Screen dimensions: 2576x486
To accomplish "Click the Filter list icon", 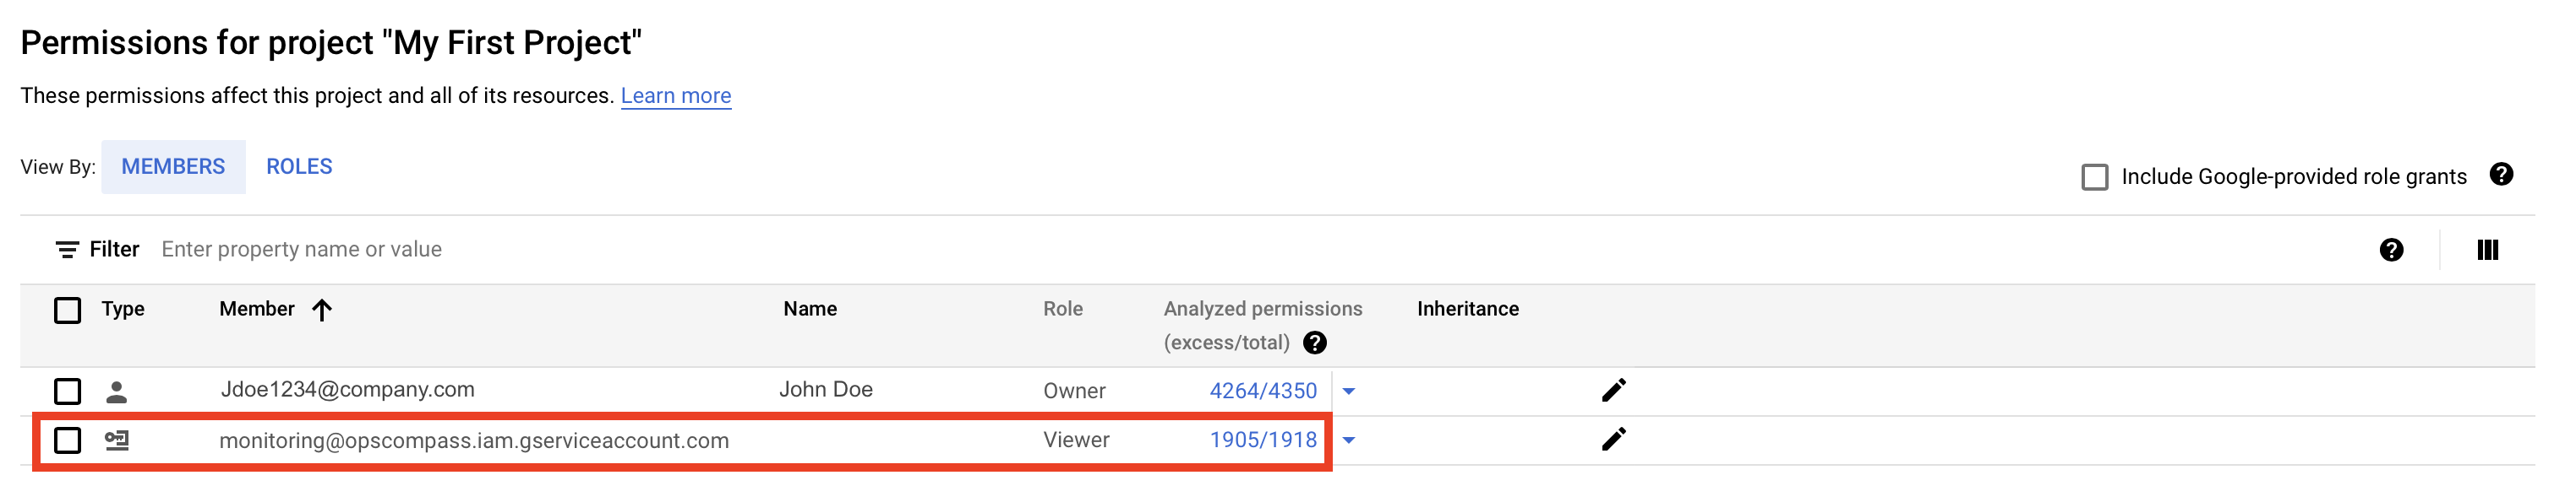I will tap(67, 250).
